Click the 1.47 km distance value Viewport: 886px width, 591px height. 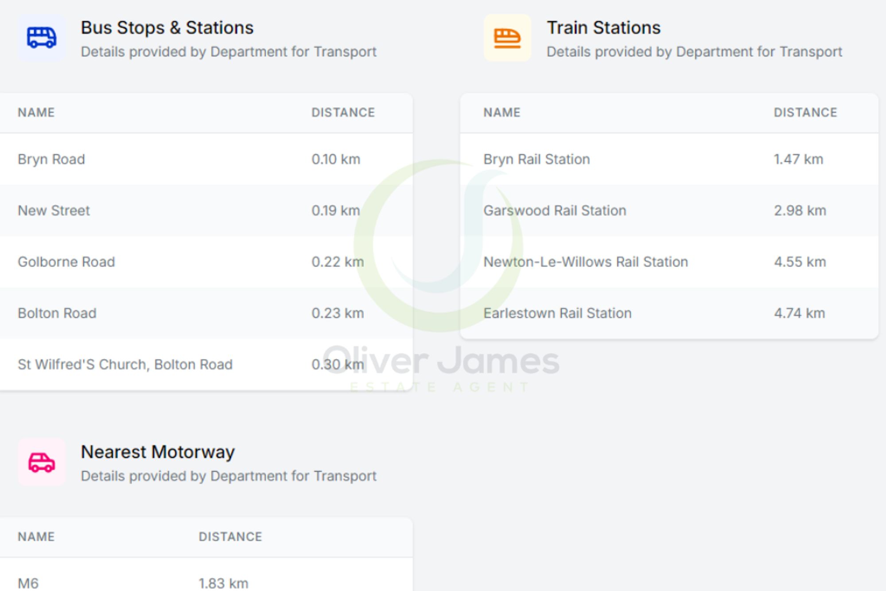coord(798,159)
